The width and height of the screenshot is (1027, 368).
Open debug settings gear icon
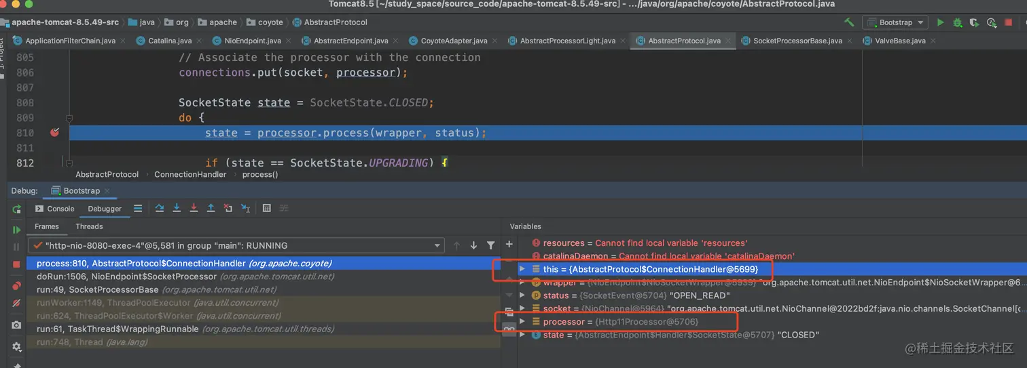pos(16,346)
